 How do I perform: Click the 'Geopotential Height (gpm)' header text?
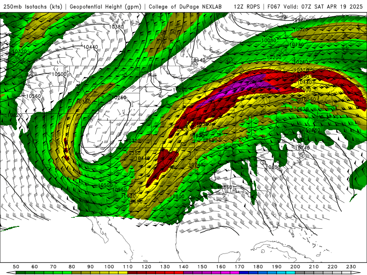click(x=106, y=6)
